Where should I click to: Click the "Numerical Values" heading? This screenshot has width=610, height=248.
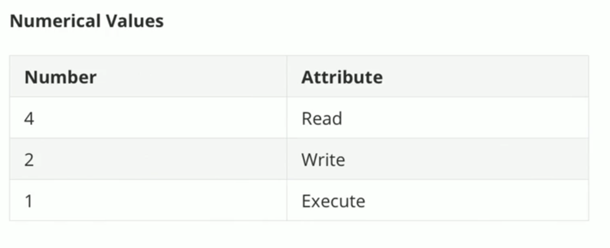pyautogui.click(x=87, y=22)
